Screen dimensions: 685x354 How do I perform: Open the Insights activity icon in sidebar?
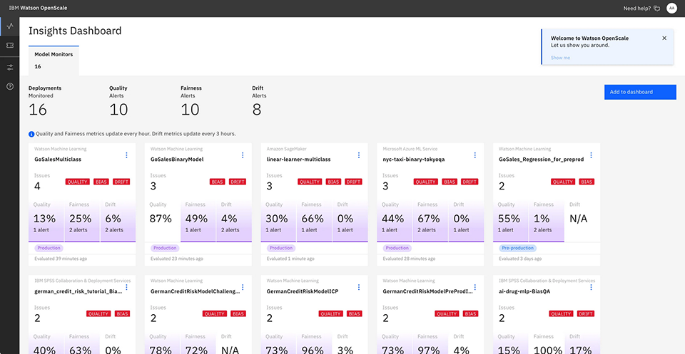click(x=10, y=26)
